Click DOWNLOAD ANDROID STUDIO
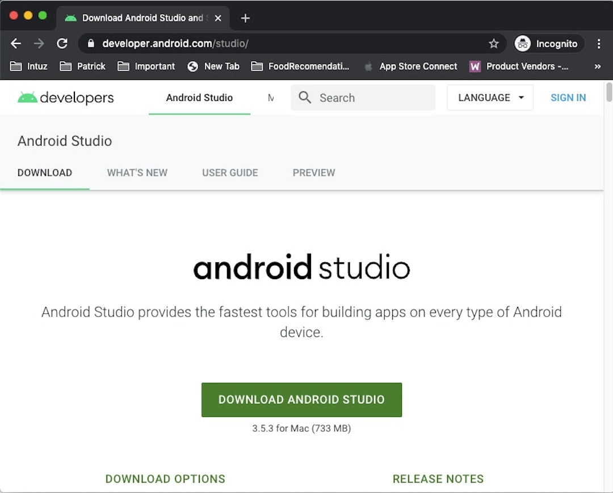The width and height of the screenshot is (613, 493). pos(301,399)
